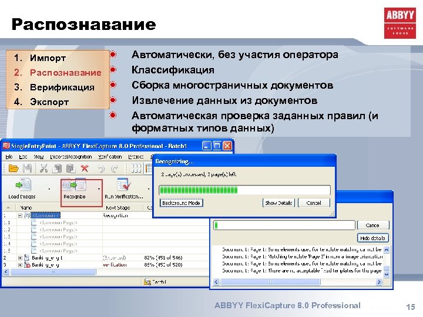
Task: Click page icon in row 1.1
Action: coord(33,222)
